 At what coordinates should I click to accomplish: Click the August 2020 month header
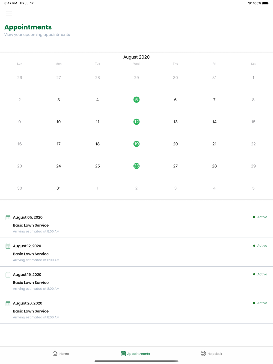click(x=136, y=57)
